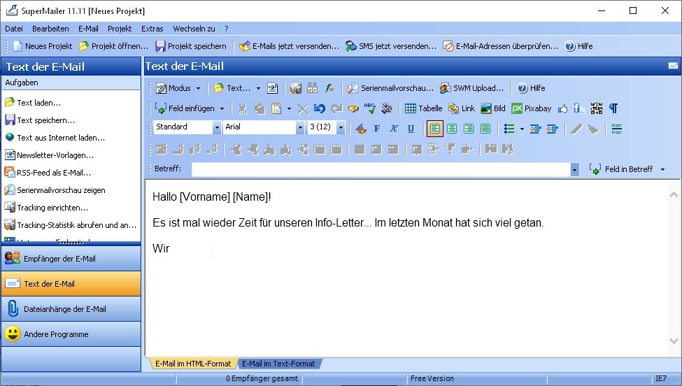The image size is (682, 386).
Task: Insert image via Bild button
Action: pos(493,108)
